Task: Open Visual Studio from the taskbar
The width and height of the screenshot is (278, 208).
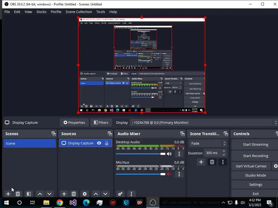Action: (x=73, y=203)
